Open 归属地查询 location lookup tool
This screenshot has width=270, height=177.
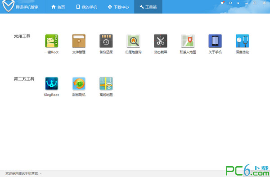133,41
